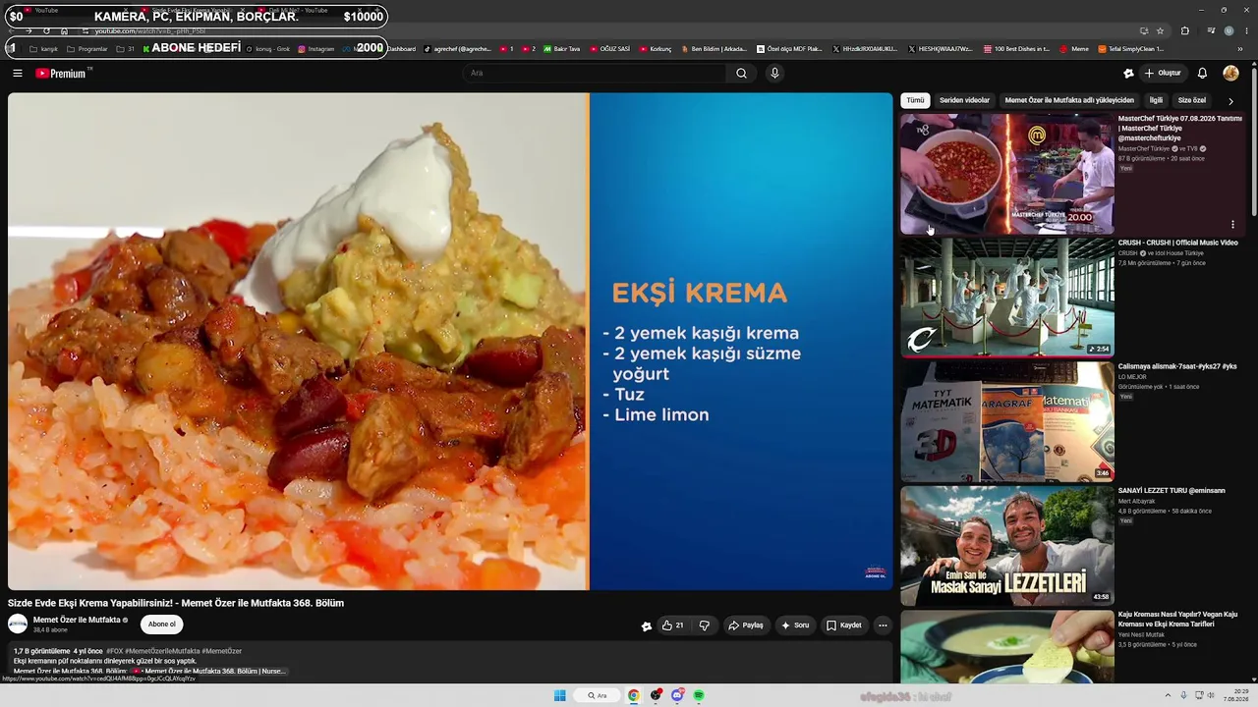Screen dimensions: 1258x707
Task: Open Discord from the taskbar
Action: point(677,695)
